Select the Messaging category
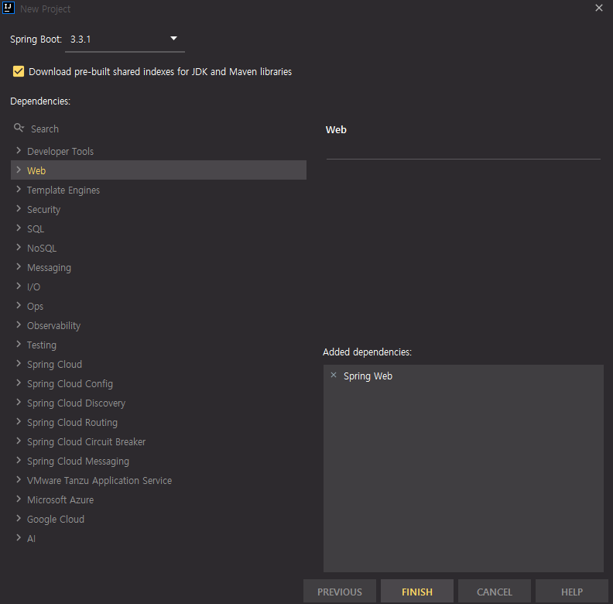 (x=50, y=268)
